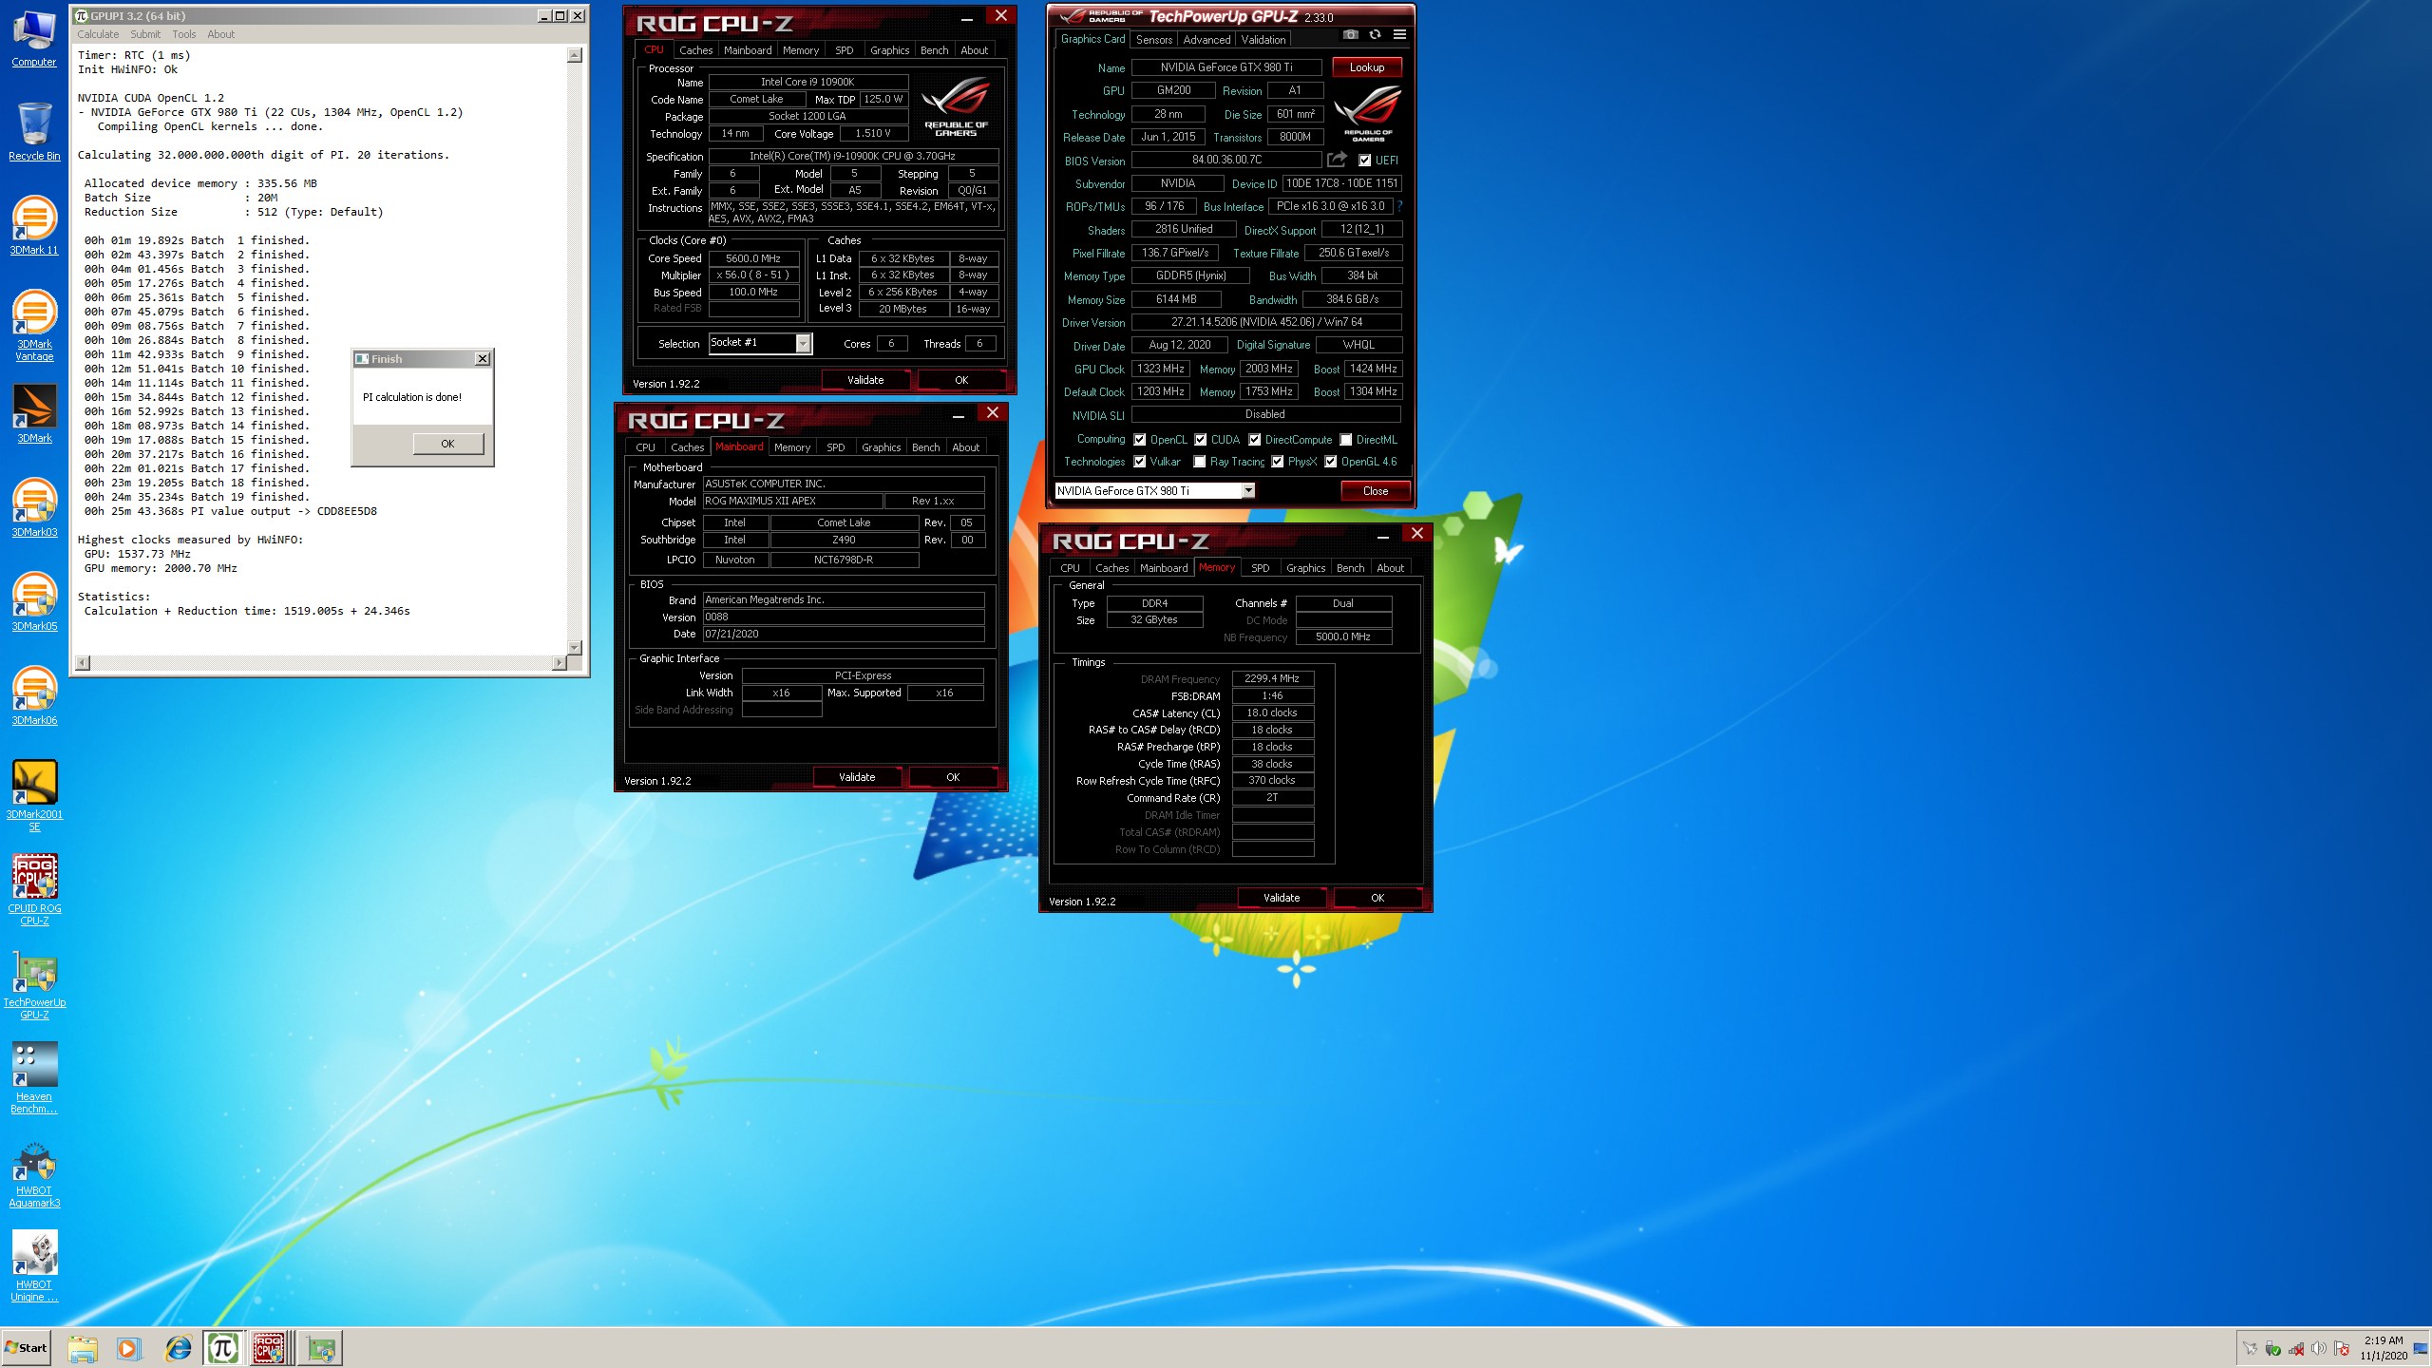Click the BIOS version share/export icon
Viewport: 2432px width, 1368px height.
(1337, 160)
